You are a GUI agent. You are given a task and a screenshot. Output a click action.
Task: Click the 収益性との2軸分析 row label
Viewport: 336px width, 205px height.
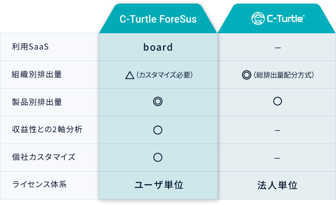tap(47, 129)
